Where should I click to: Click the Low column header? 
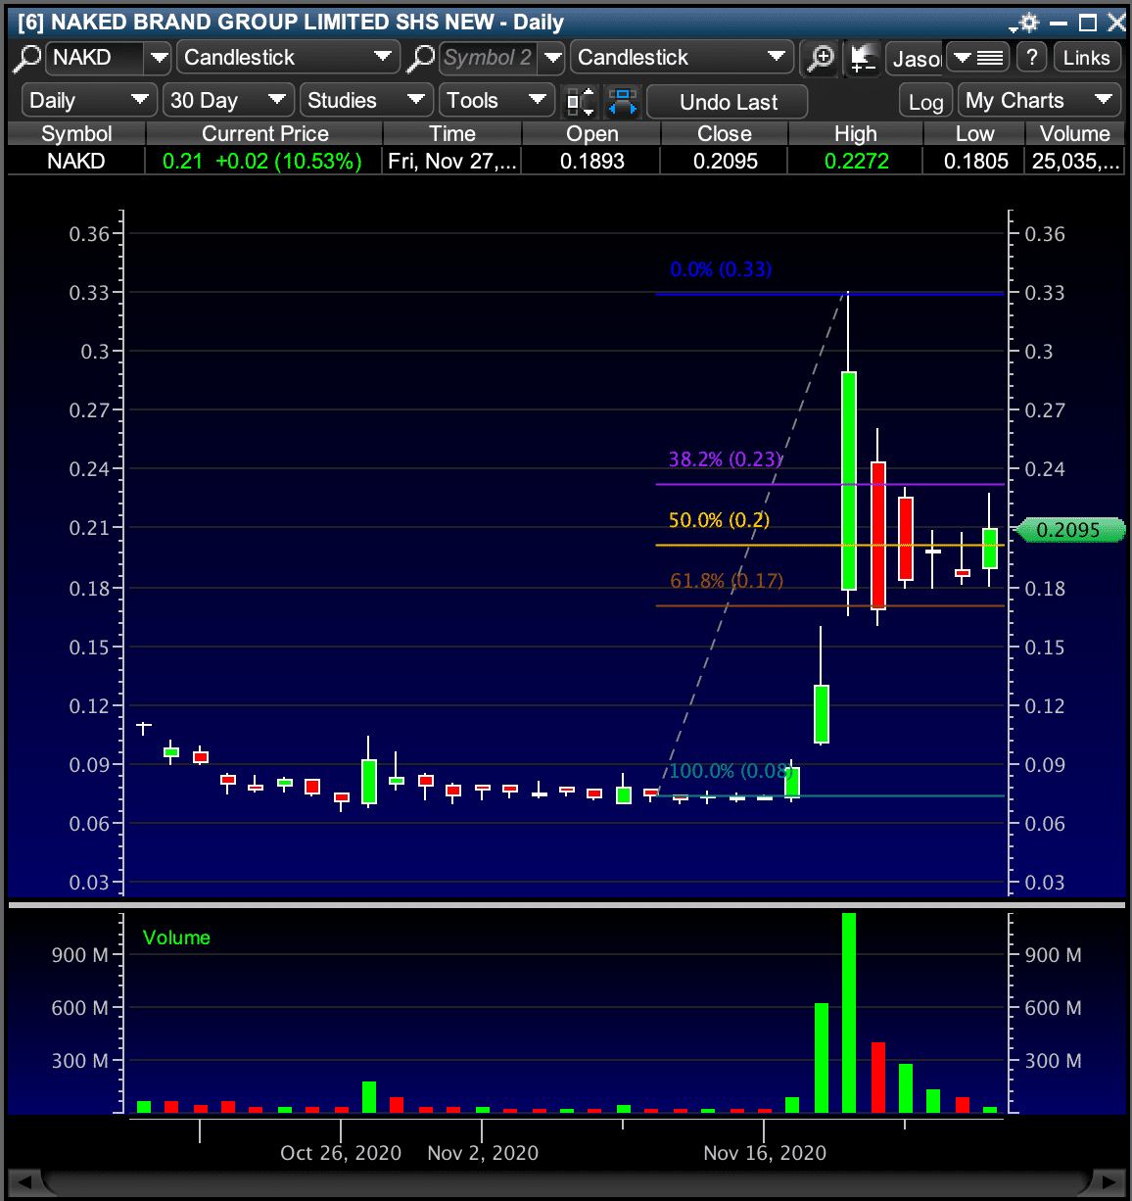[974, 133]
